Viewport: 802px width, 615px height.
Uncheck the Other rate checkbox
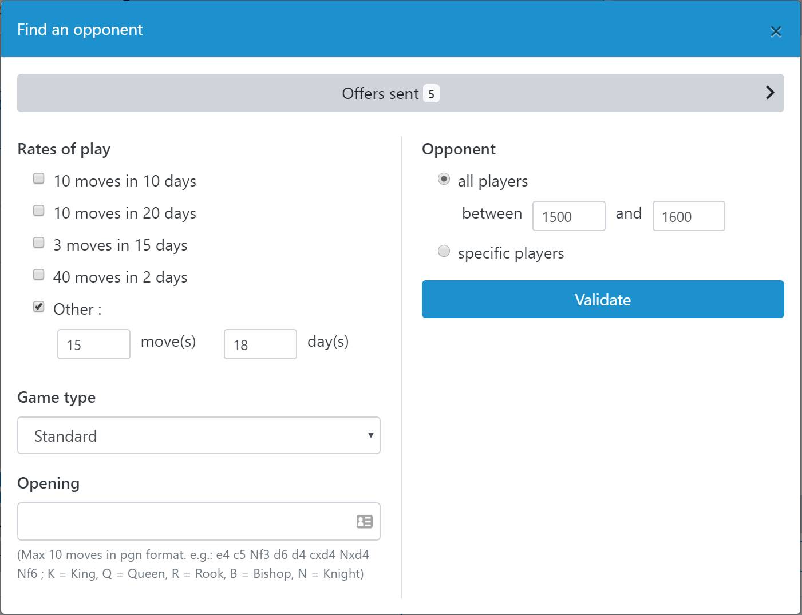pos(39,307)
